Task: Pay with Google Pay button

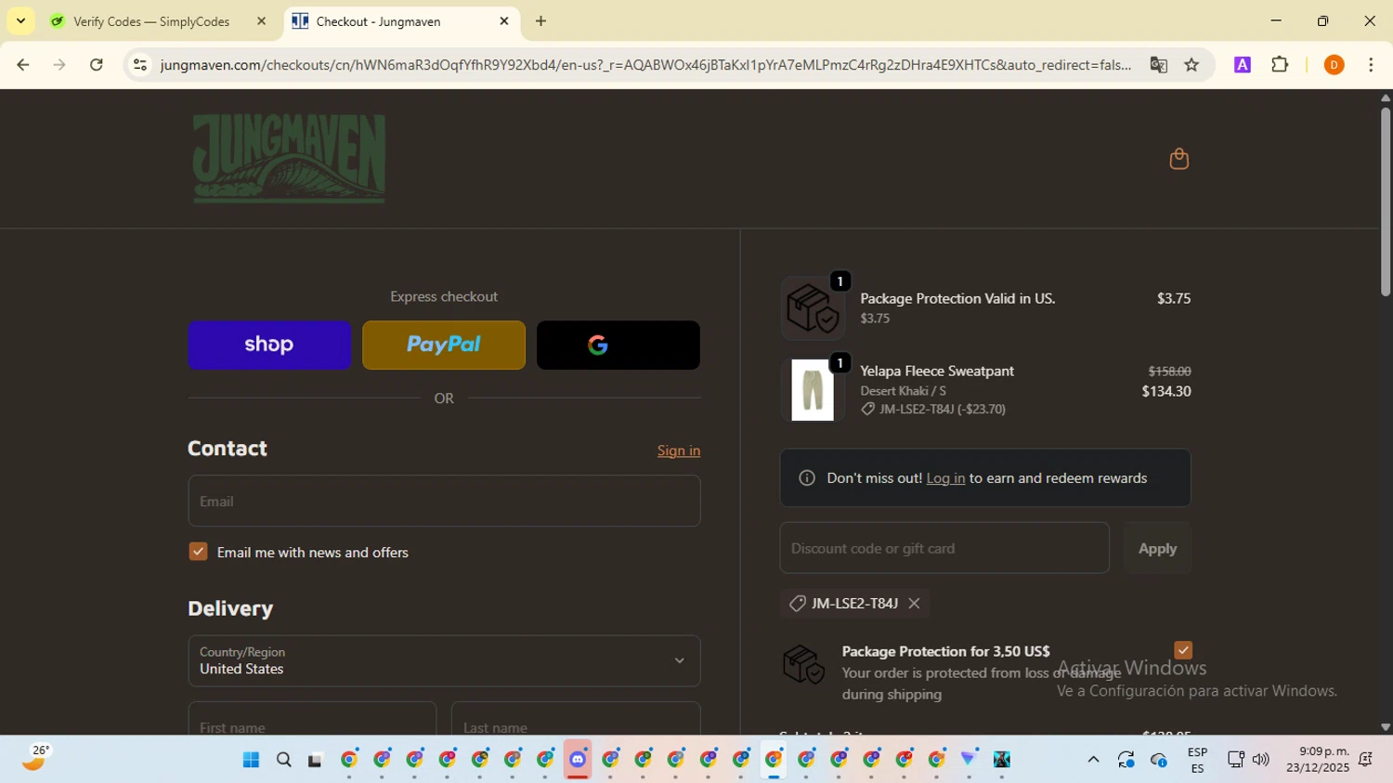Action: coord(618,345)
